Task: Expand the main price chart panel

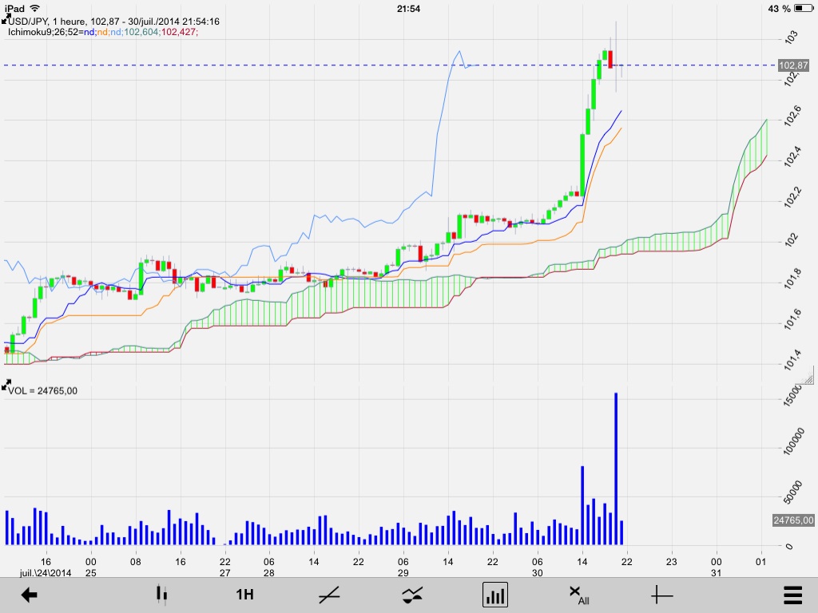Action: (x=6, y=19)
